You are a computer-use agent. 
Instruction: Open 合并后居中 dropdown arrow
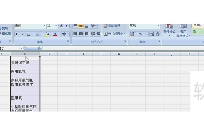click(x=125, y=34)
